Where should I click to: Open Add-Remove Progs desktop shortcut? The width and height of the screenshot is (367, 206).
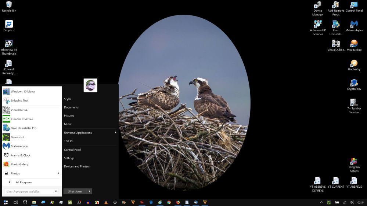point(336,8)
